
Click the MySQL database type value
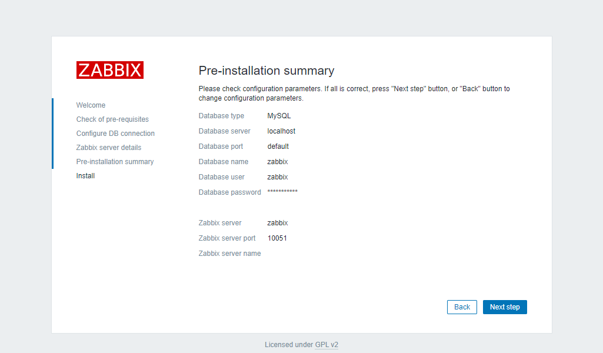[279, 116]
